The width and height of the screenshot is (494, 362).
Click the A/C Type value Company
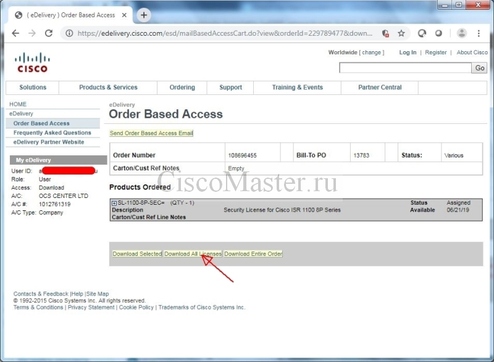51,212
